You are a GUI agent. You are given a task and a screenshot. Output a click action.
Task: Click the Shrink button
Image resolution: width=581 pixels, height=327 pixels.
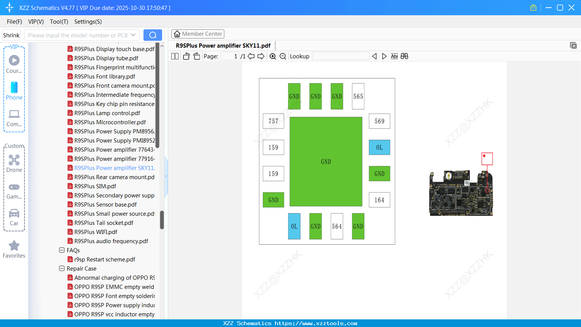[x=11, y=35]
